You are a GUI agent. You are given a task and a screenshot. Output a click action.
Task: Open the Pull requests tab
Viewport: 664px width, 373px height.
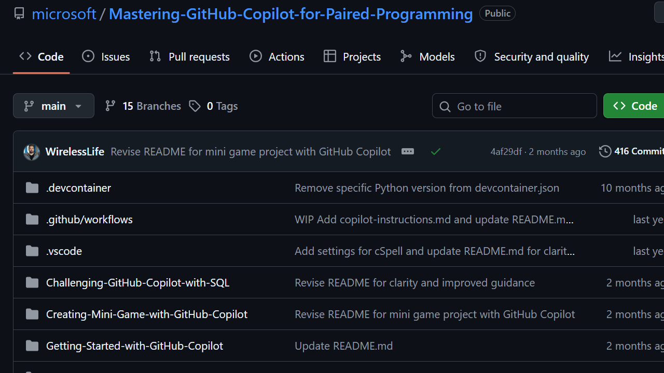189,56
